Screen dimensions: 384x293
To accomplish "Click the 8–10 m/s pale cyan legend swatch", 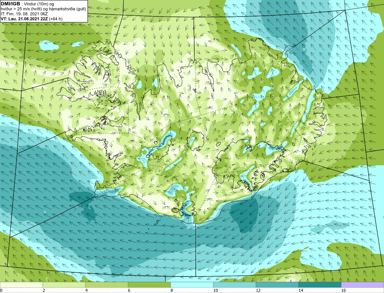I will [x=192, y=285].
